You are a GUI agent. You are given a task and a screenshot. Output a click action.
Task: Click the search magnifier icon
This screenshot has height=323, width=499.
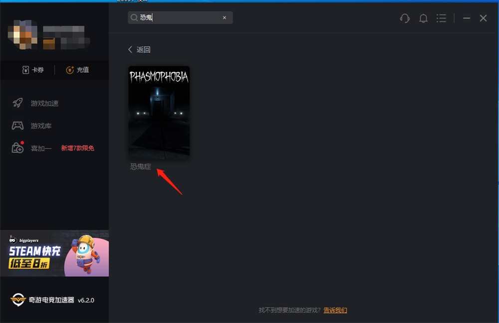(x=134, y=17)
